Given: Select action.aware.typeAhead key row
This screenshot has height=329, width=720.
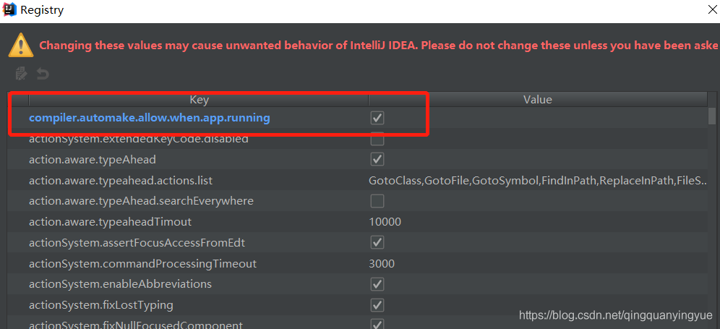Looking at the screenshot, I should coord(93,160).
